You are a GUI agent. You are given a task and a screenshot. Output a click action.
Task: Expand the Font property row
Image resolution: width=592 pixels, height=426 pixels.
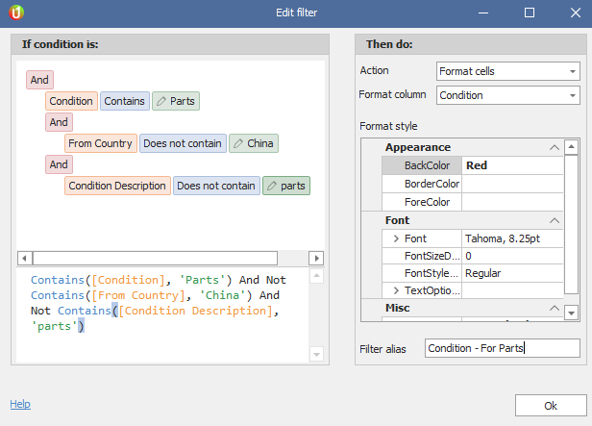click(396, 238)
